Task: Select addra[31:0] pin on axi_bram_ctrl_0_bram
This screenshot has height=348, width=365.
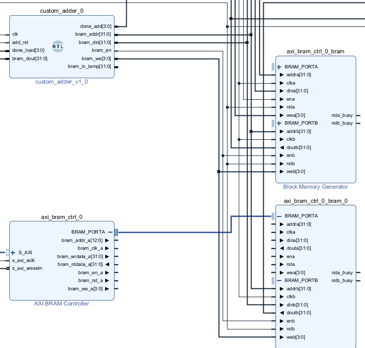Action: click(x=298, y=75)
